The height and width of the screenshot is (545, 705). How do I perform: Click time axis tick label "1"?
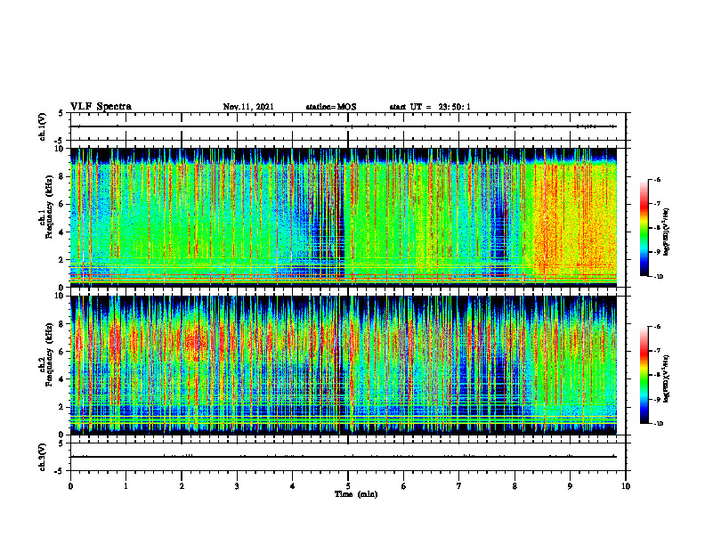[126, 486]
